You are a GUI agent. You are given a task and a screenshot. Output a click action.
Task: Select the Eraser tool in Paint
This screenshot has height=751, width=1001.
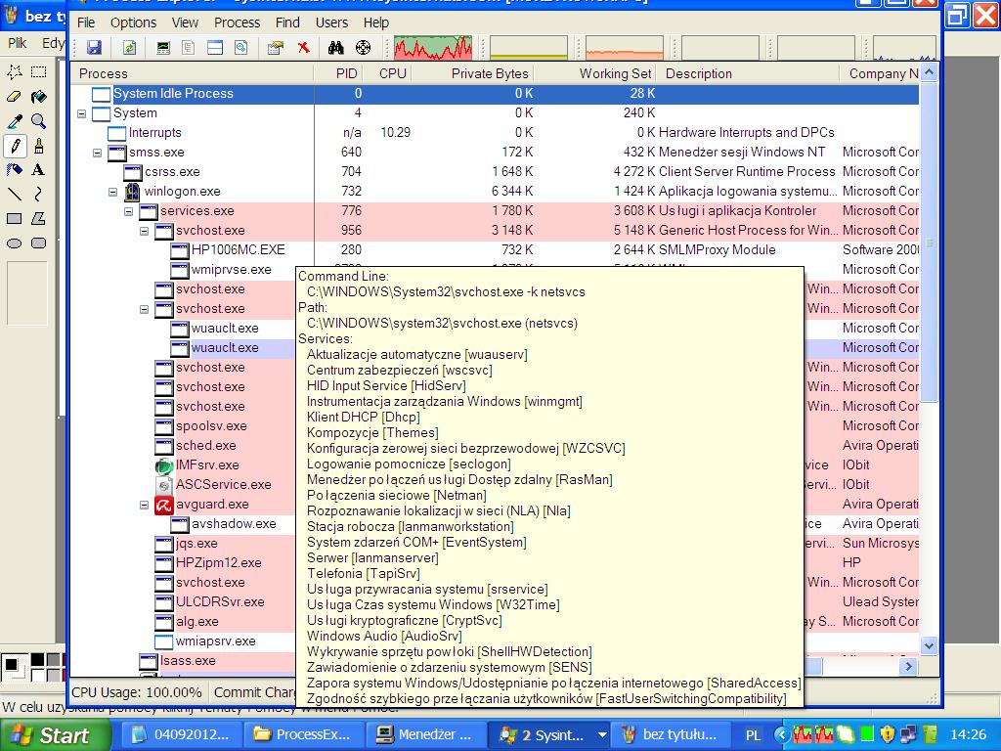pyautogui.click(x=14, y=97)
